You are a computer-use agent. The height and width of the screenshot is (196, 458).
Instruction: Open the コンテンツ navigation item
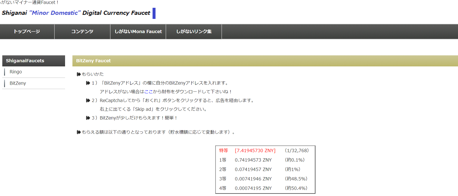tap(82, 32)
